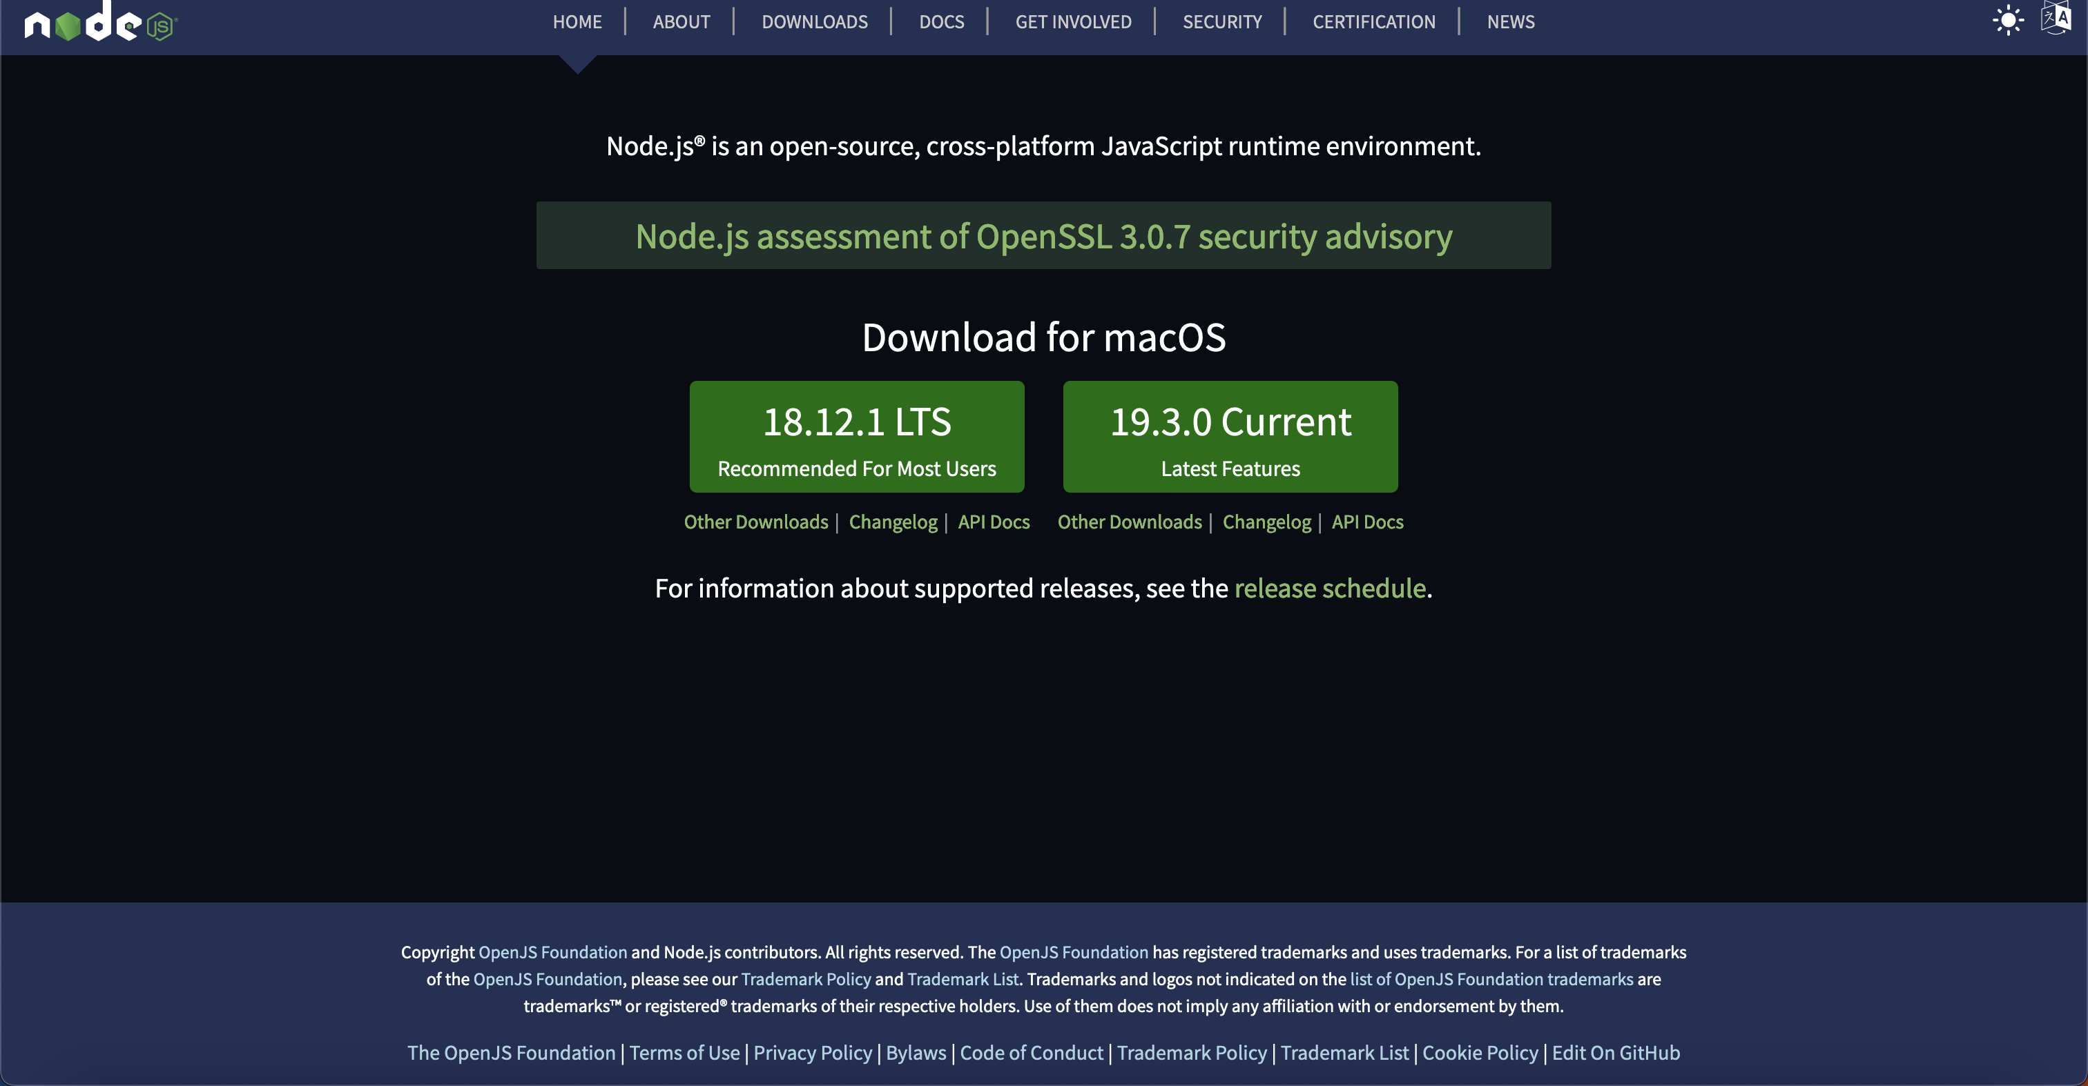Download the 18.12.1 LTS version
The image size is (2088, 1086).
tap(857, 437)
